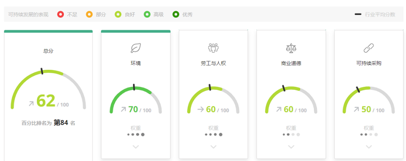Click the 可持续采购 score 50
This screenshot has height=161, width=406.
pos(366,110)
